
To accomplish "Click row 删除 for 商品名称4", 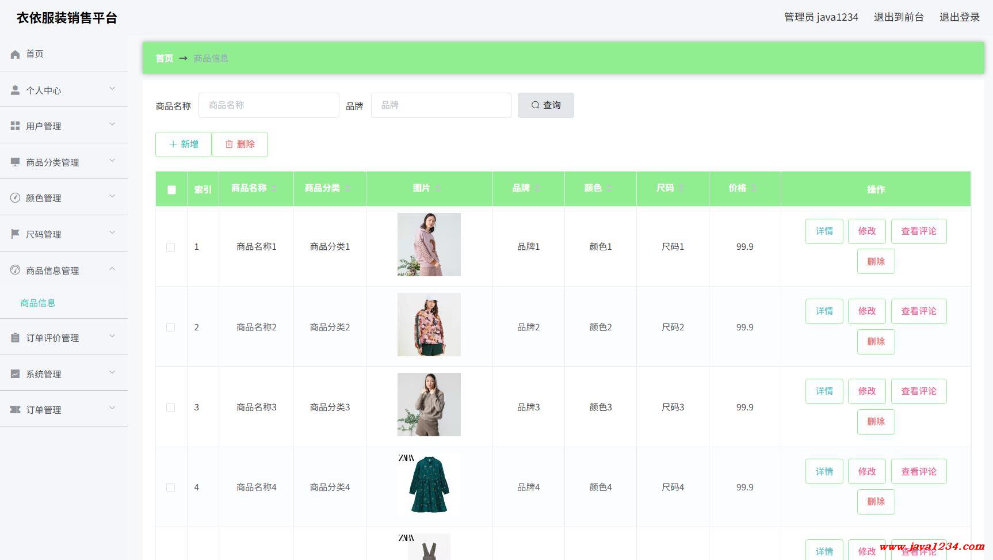I will 876,502.
